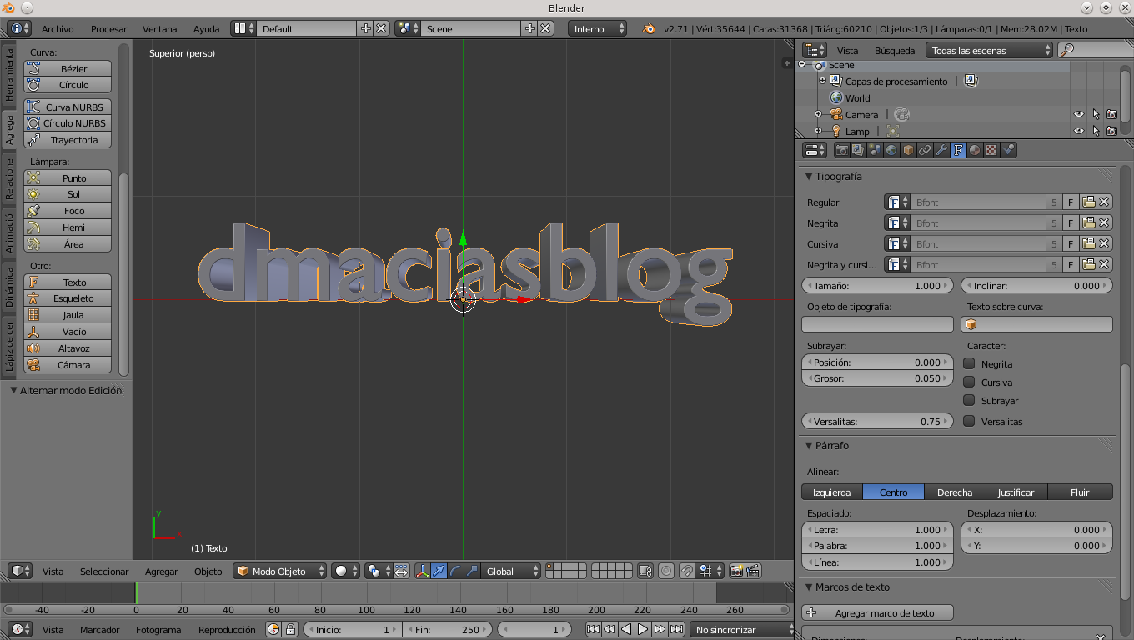
Task: Open the Ayuda menu
Action: coord(206,28)
